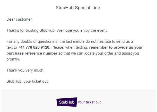This screenshot has height=112, width=157.
Task: Click the "Your ticket out" footer tagline
Action: (x=89, y=102)
